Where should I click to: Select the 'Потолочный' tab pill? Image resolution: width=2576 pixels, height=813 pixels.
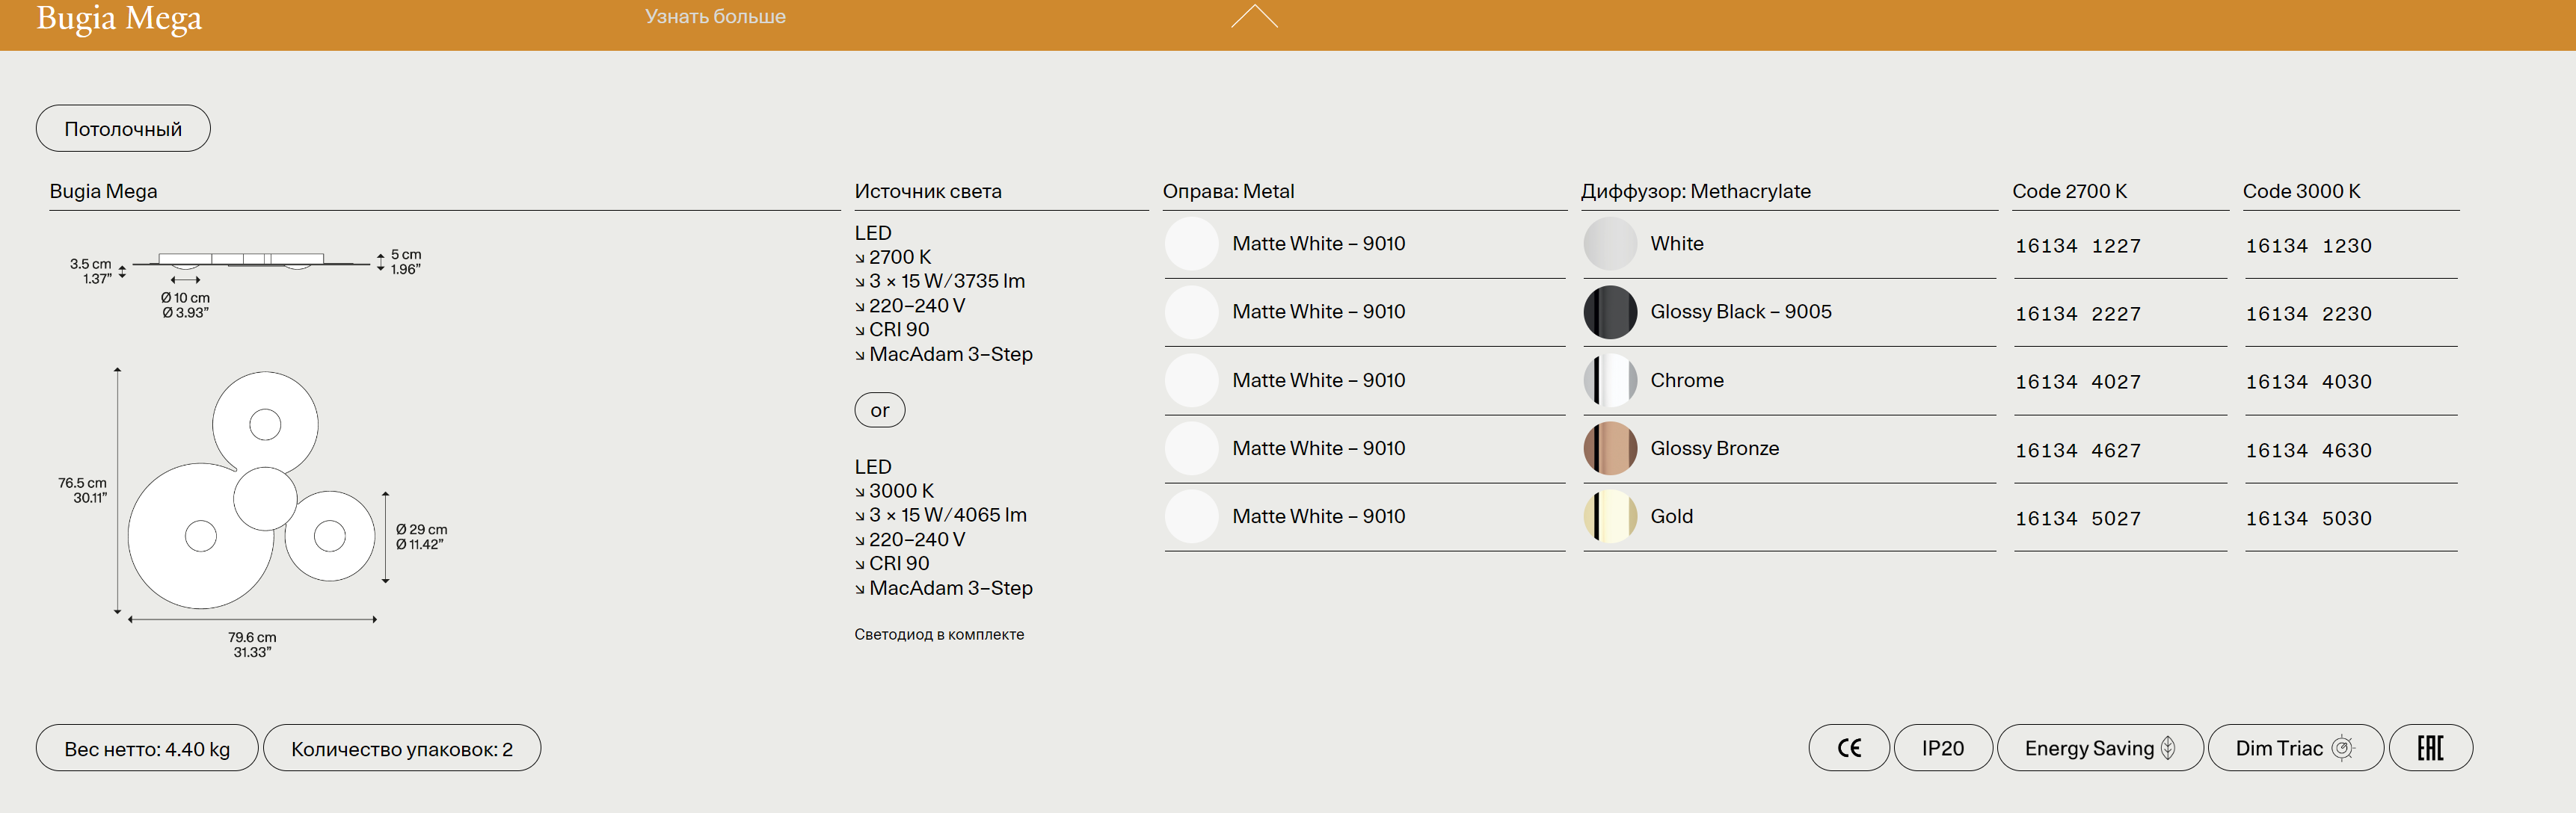point(123,129)
